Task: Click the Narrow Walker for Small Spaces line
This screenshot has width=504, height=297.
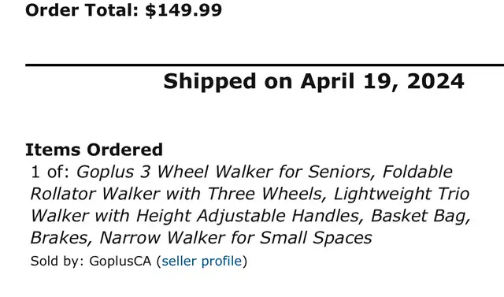Action: 235,238
